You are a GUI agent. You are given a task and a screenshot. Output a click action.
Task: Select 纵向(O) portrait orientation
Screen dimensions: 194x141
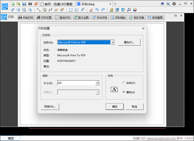[123, 83]
